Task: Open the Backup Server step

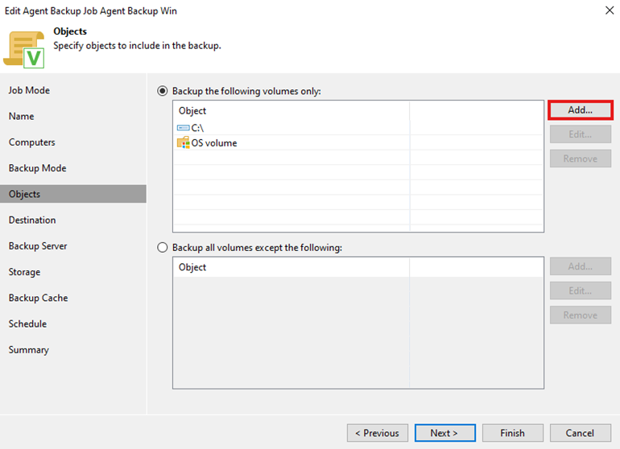Action: [x=38, y=246]
